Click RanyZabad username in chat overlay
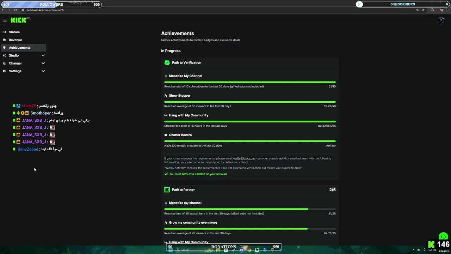 point(28,149)
